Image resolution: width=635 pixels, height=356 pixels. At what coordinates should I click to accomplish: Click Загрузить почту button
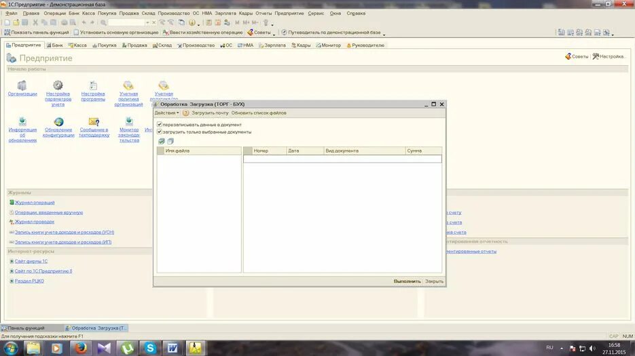click(x=210, y=113)
